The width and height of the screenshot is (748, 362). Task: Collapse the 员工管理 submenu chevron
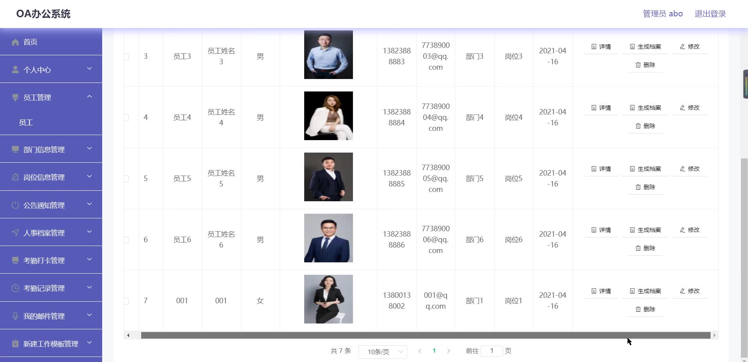point(89,97)
